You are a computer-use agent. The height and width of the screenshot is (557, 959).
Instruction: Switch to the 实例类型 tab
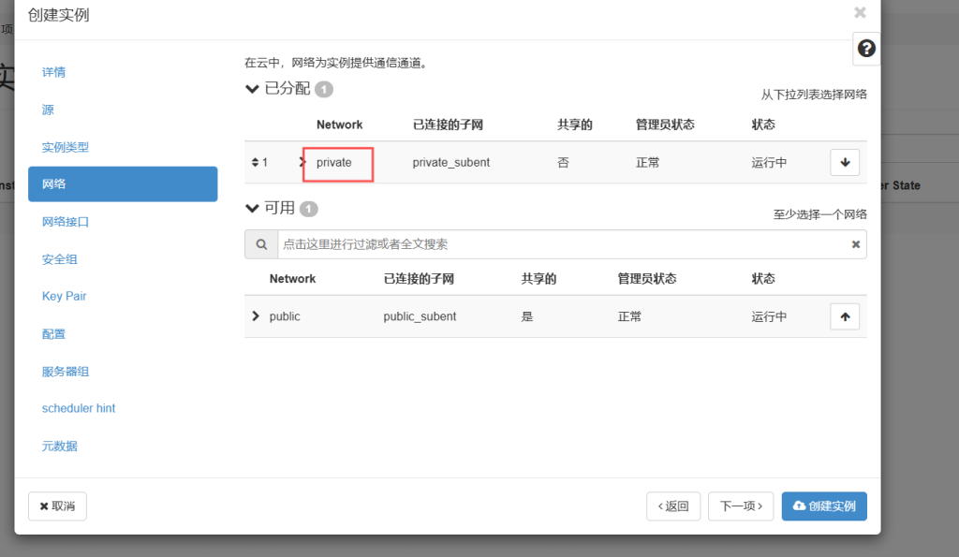click(x=66, y=147)
